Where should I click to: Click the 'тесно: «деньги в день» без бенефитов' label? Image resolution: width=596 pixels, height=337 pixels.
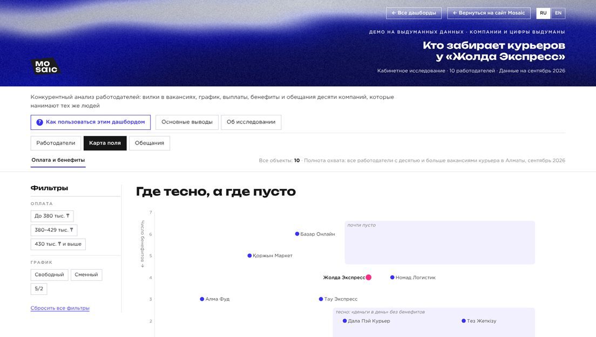(x=380, y=312)
